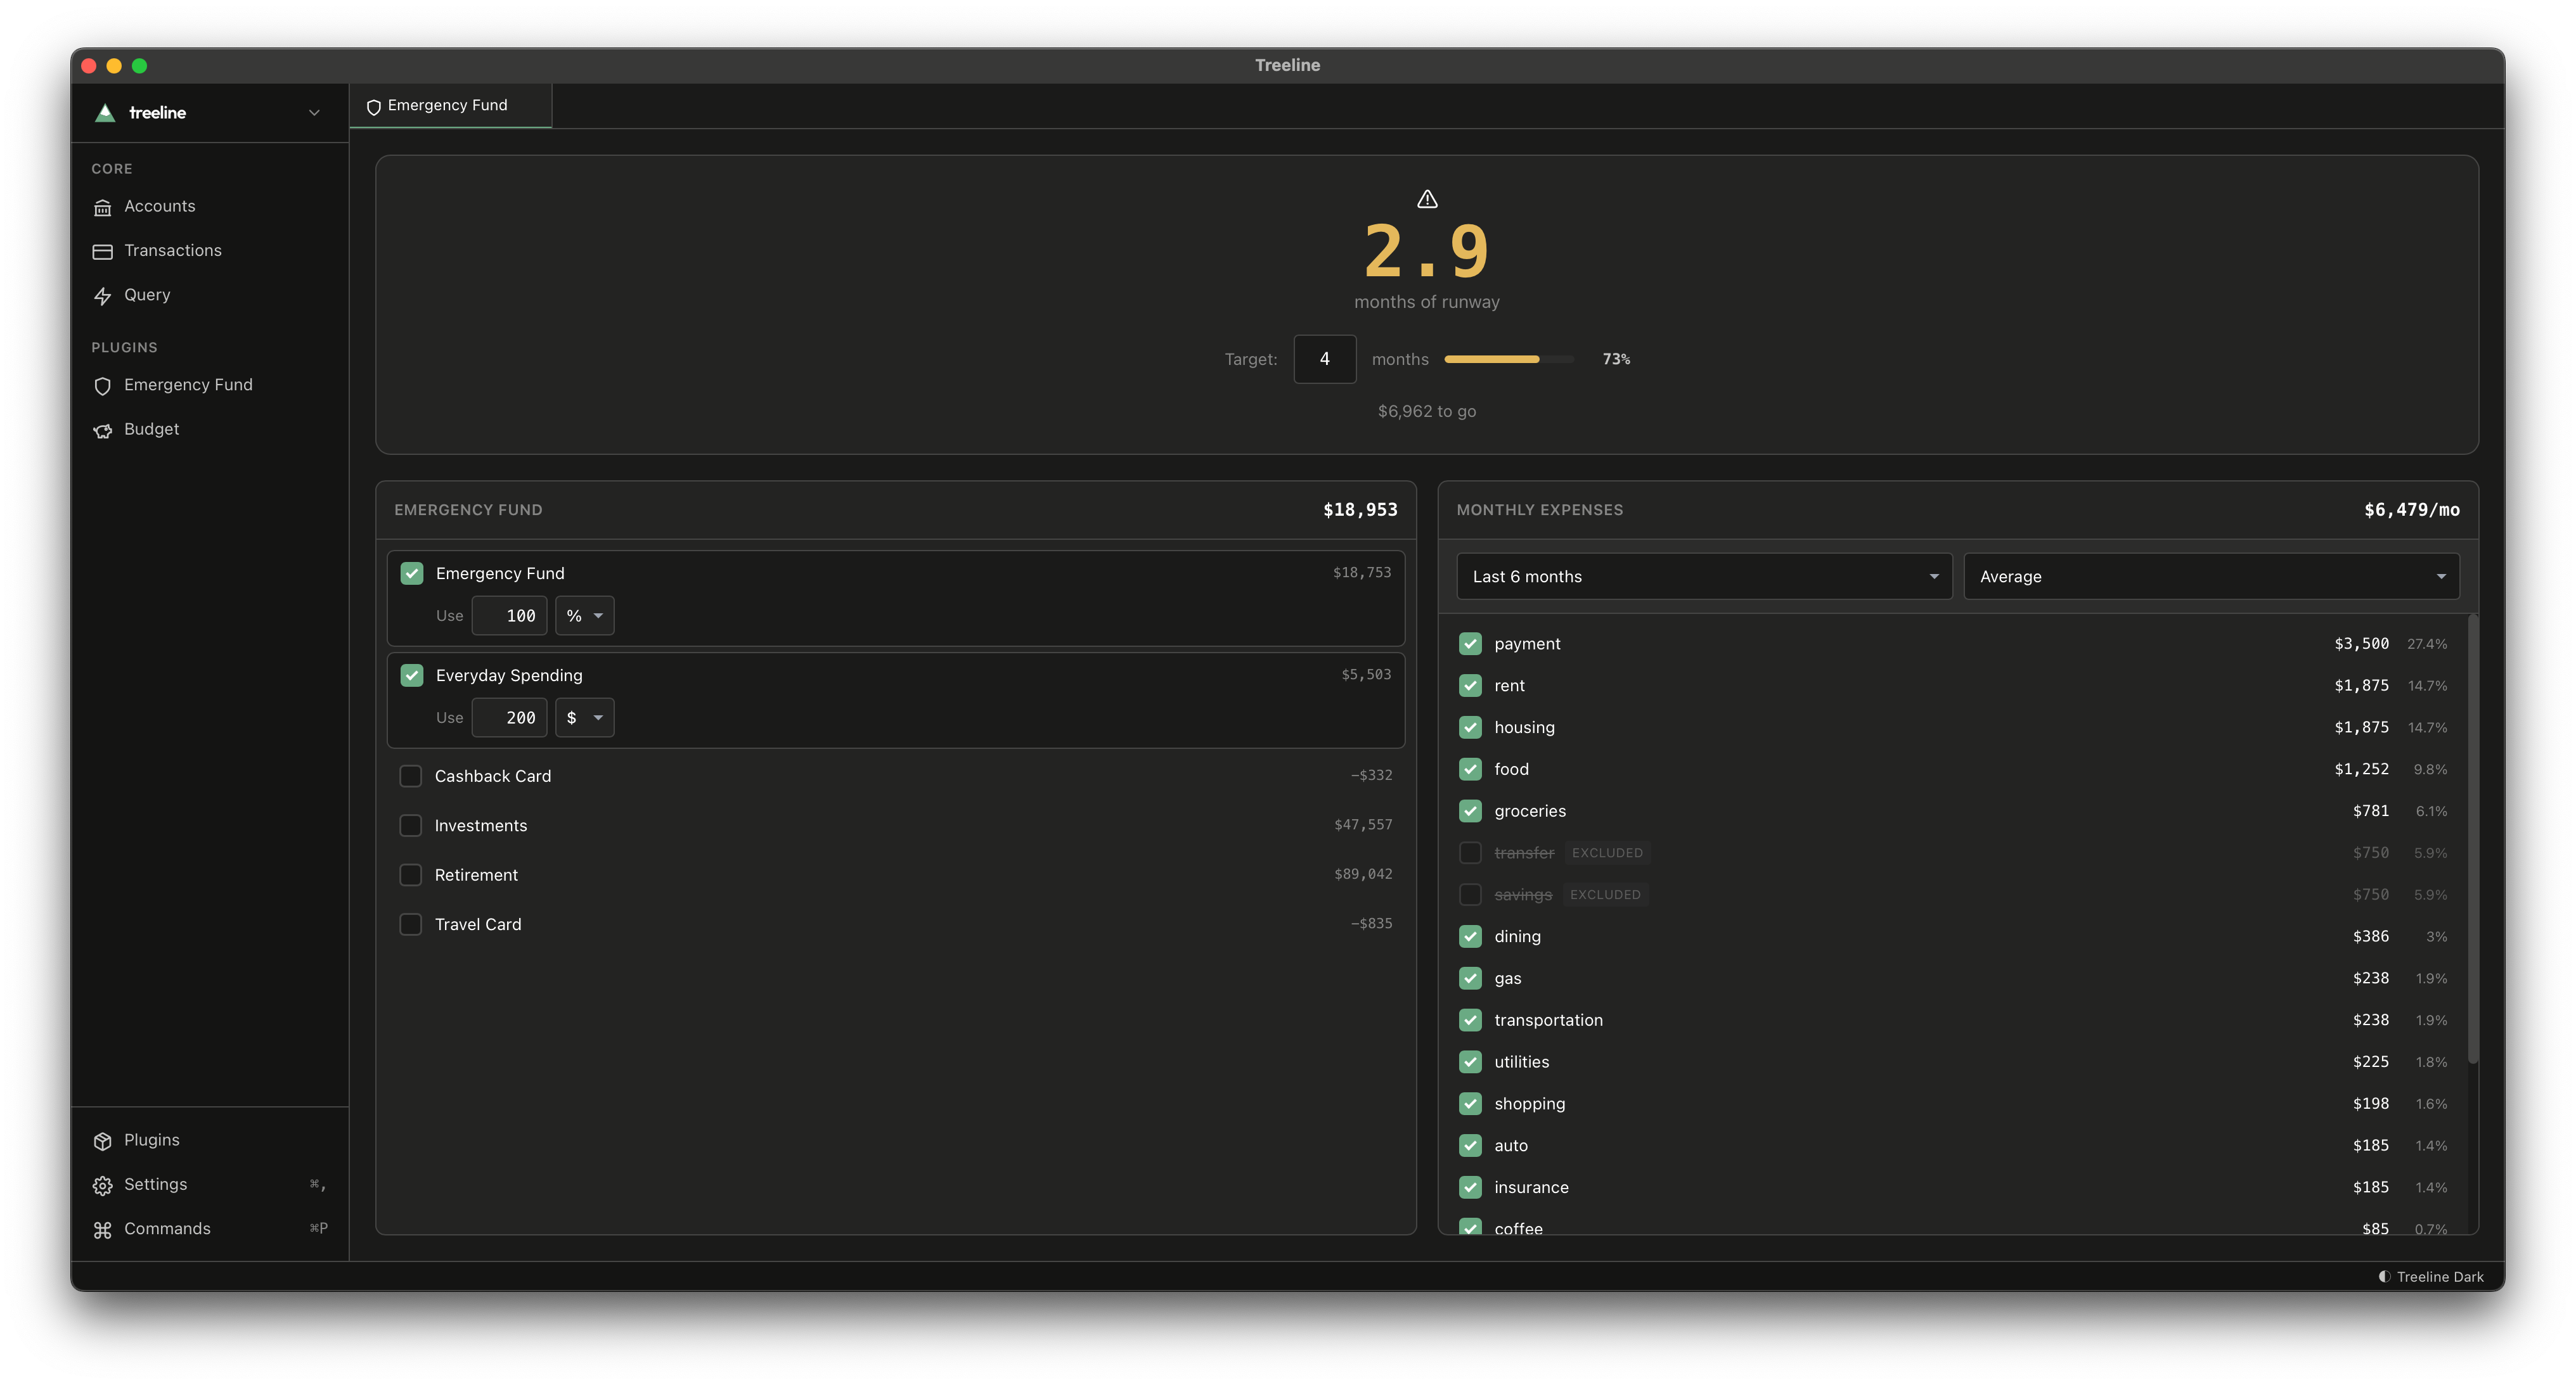Include the excluded transfer category
Screen dimensions: 2576x1385
1470,852
